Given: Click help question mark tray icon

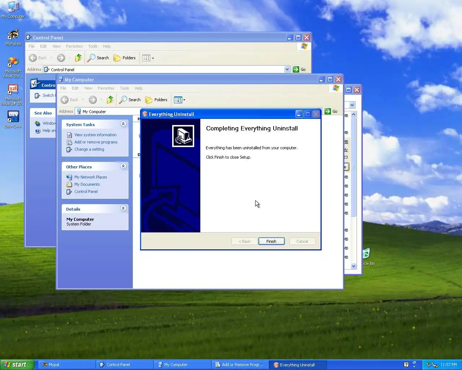Looking at the screenshot, I should (x=406, y=365).
